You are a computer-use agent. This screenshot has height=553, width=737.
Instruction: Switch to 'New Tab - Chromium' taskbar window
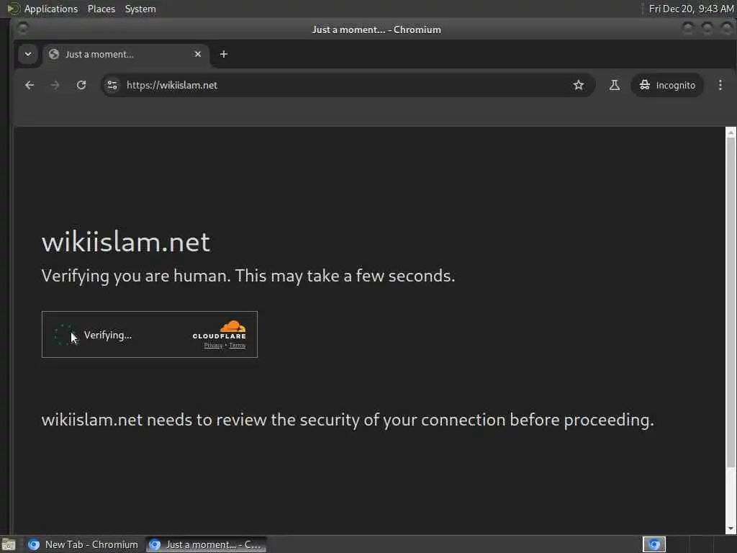pyautogui.click(x=83, y=544)
